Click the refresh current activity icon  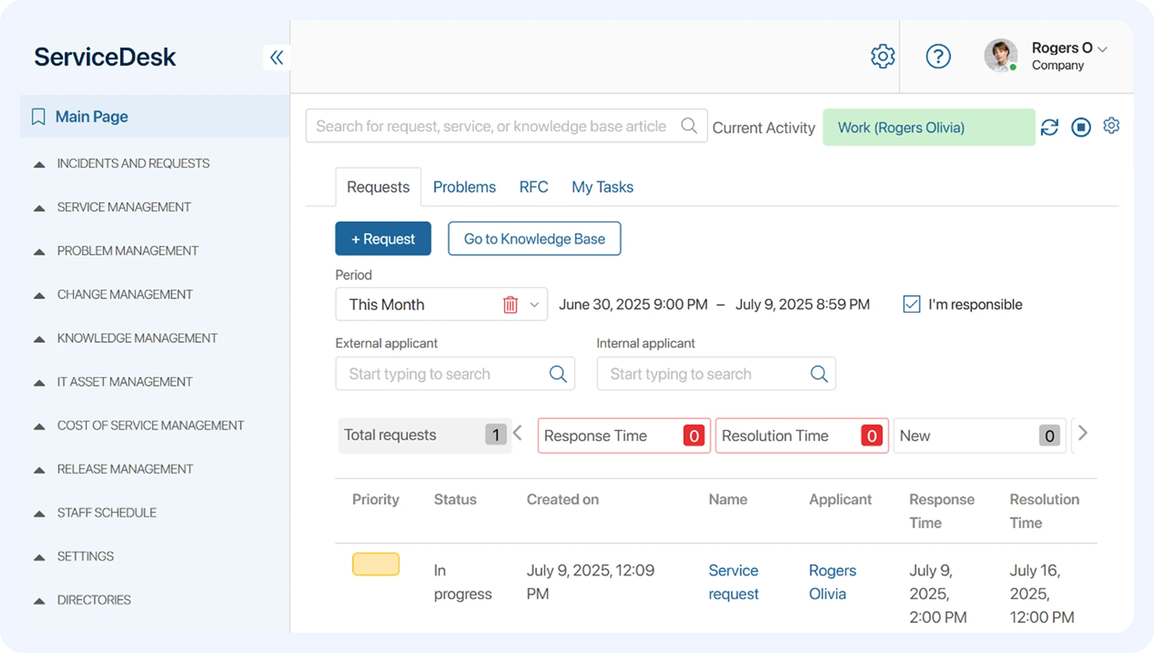pyautogui.click(x=1049, y=127)
